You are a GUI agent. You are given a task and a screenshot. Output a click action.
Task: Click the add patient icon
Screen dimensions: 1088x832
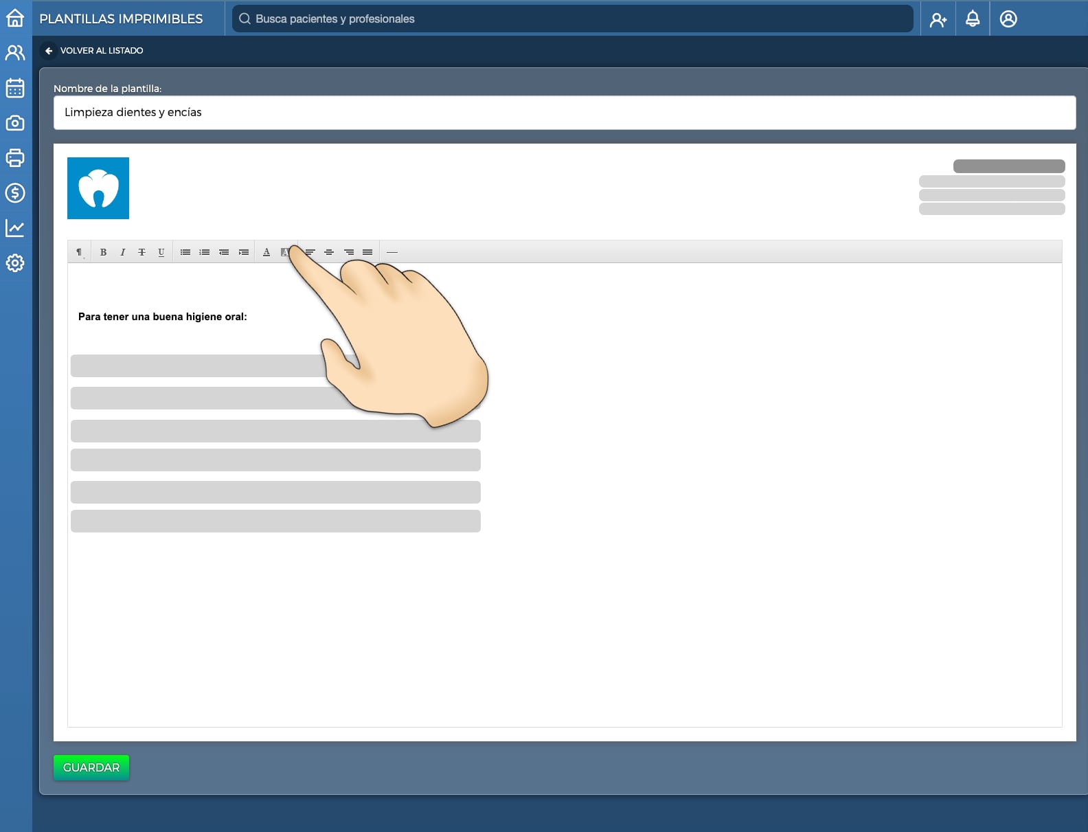click(938, 19)
